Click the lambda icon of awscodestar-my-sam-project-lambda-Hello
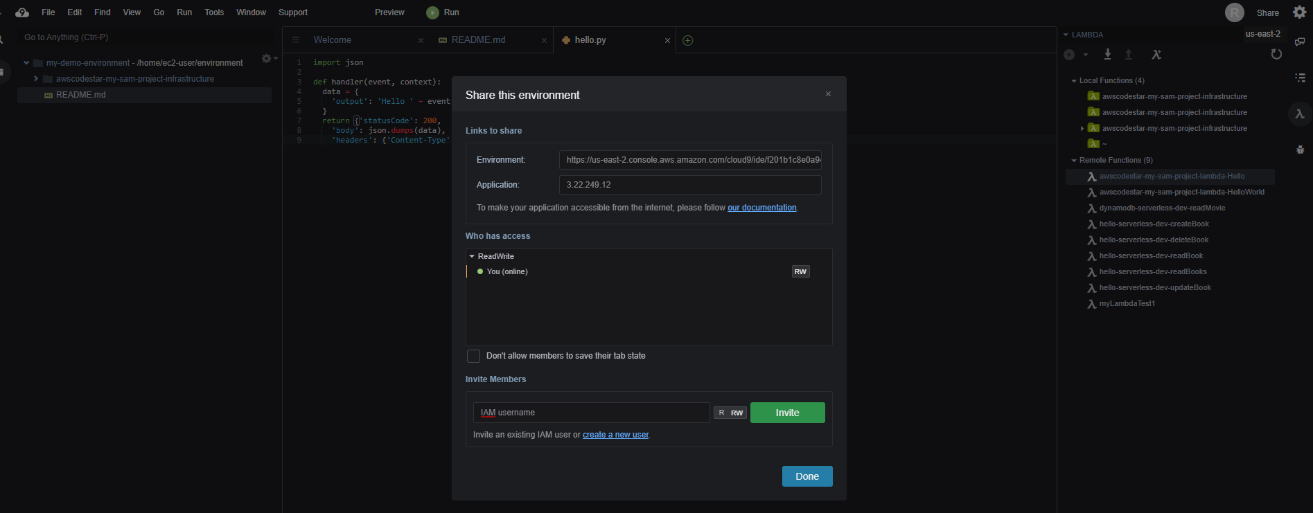The width and height of the screenshot is (1313, 513). (x=1091, y=177)
